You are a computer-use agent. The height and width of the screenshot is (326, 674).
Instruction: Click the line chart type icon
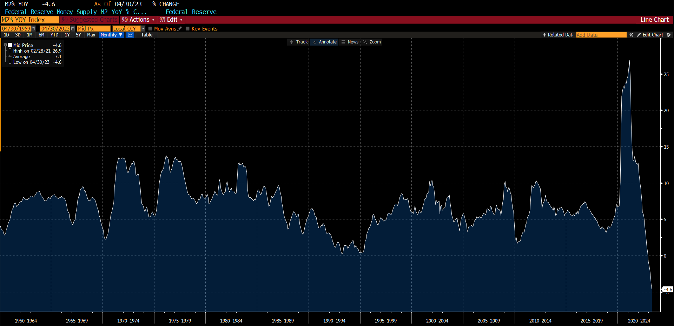(x=130, y=35)
